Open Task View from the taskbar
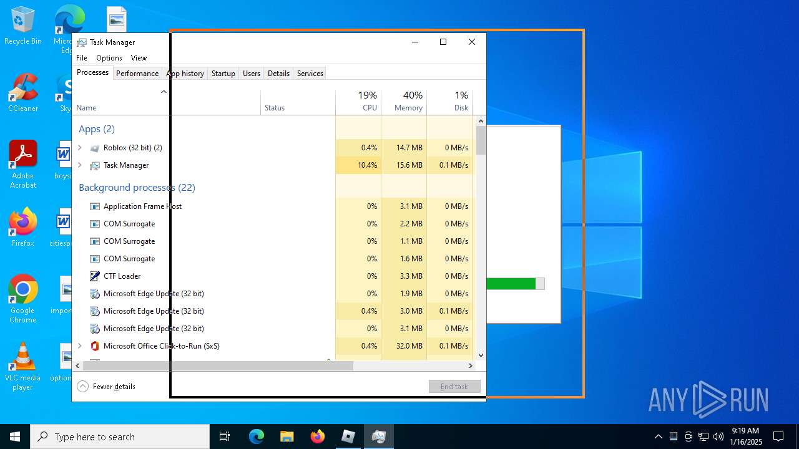The height and width of the screenshot is (449, 799). pyautogui.click(x=225, y=437)
